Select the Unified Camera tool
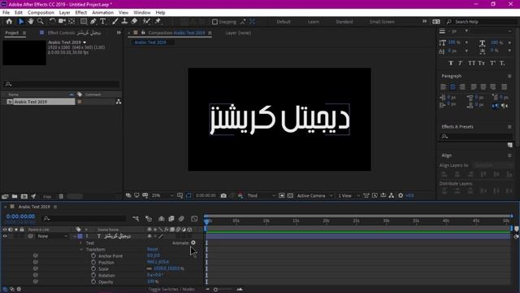This screenshot has height=293, width=520. tap(62, 21)
